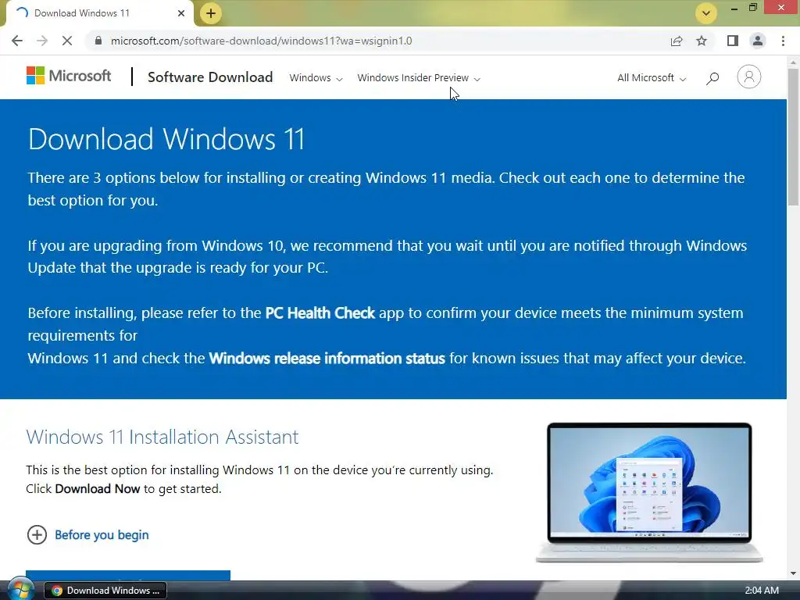Open Chrome side panel
Screen dimensions: 800x600
coord(733,41)
